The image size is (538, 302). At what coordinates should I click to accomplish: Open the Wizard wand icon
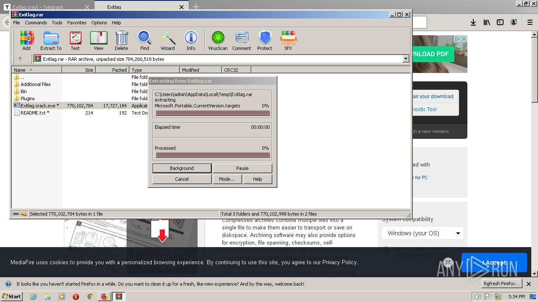point(168,41)
